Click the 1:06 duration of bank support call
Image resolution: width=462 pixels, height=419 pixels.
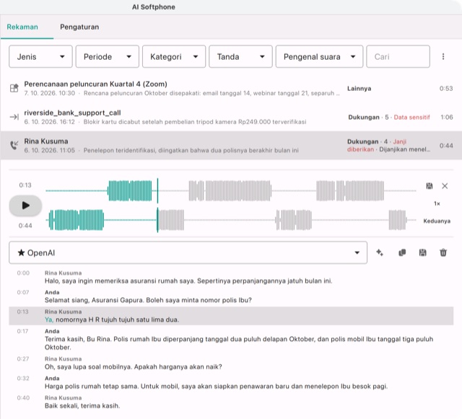point(447,118)
